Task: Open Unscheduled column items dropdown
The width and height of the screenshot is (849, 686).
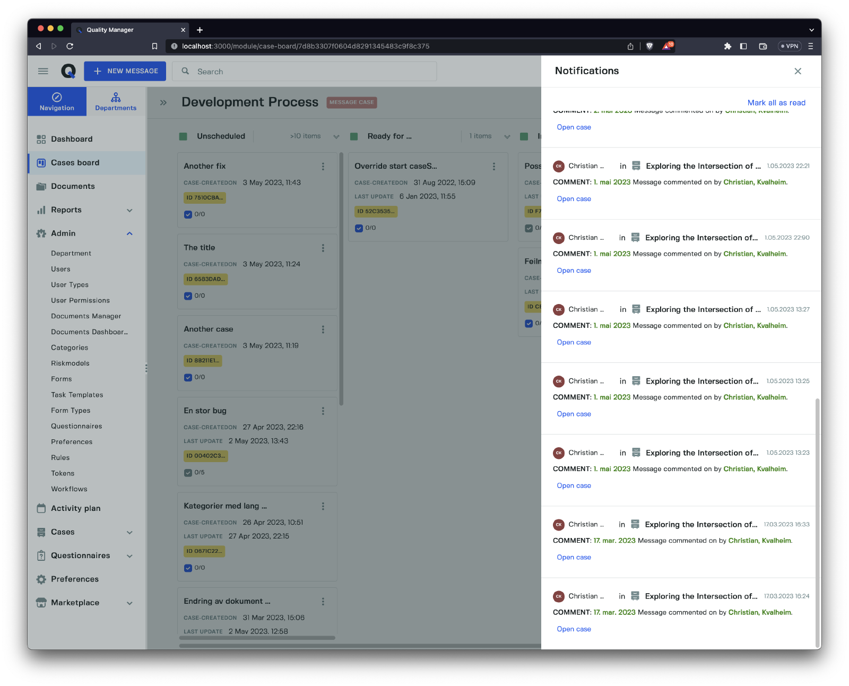Action: point(336,136)
